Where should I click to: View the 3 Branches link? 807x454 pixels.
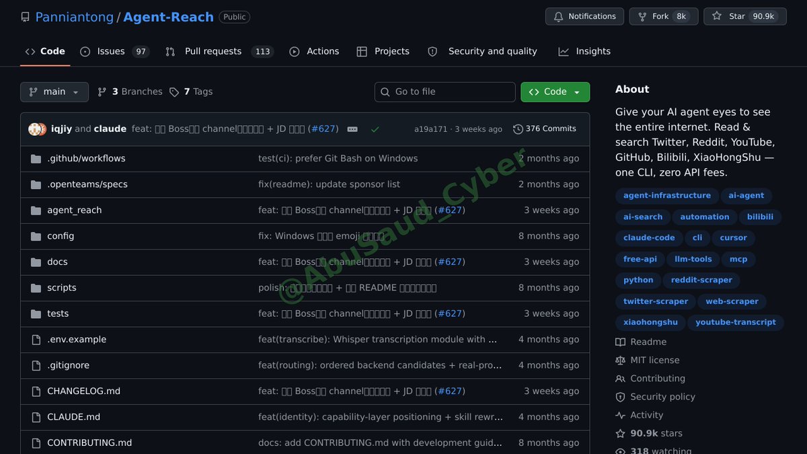(130, 91)
